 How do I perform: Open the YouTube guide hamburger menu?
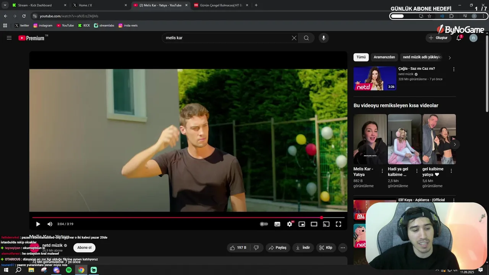click(x=9, y=38)
